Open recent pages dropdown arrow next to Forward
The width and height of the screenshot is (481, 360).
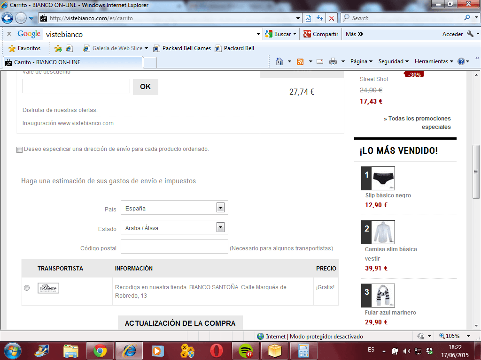point(31,18)
